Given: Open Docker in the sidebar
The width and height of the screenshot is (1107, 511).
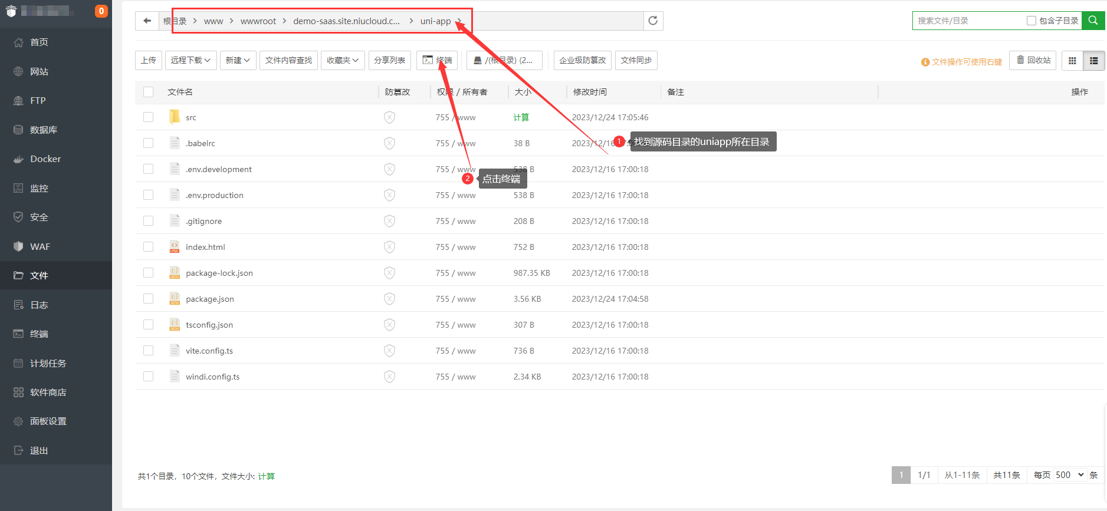Looking at the screenshot, I should pyautogui.click(x=45, y=159).
